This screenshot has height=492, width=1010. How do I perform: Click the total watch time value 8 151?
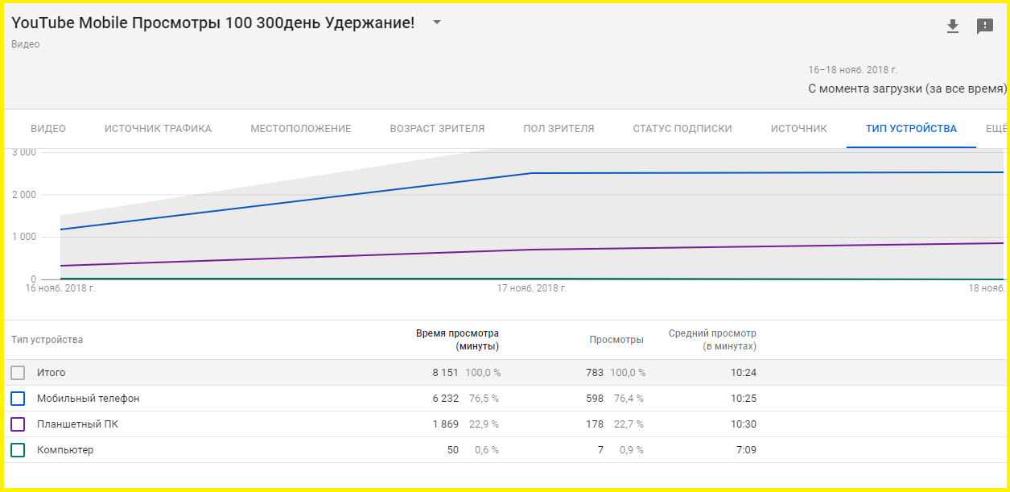[446, 373]
